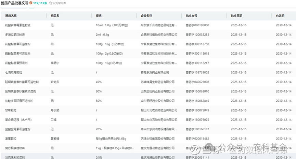Image resolution: width=296 pixels, height=159 pixels.
Task: Click approval number 兽药字300113015
Action: tap(197, 54)
